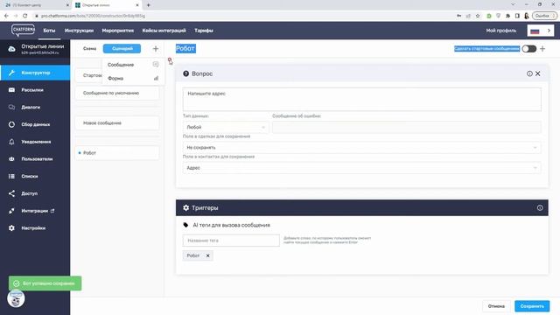Open the Тип данных dropdown

point(226,127)
